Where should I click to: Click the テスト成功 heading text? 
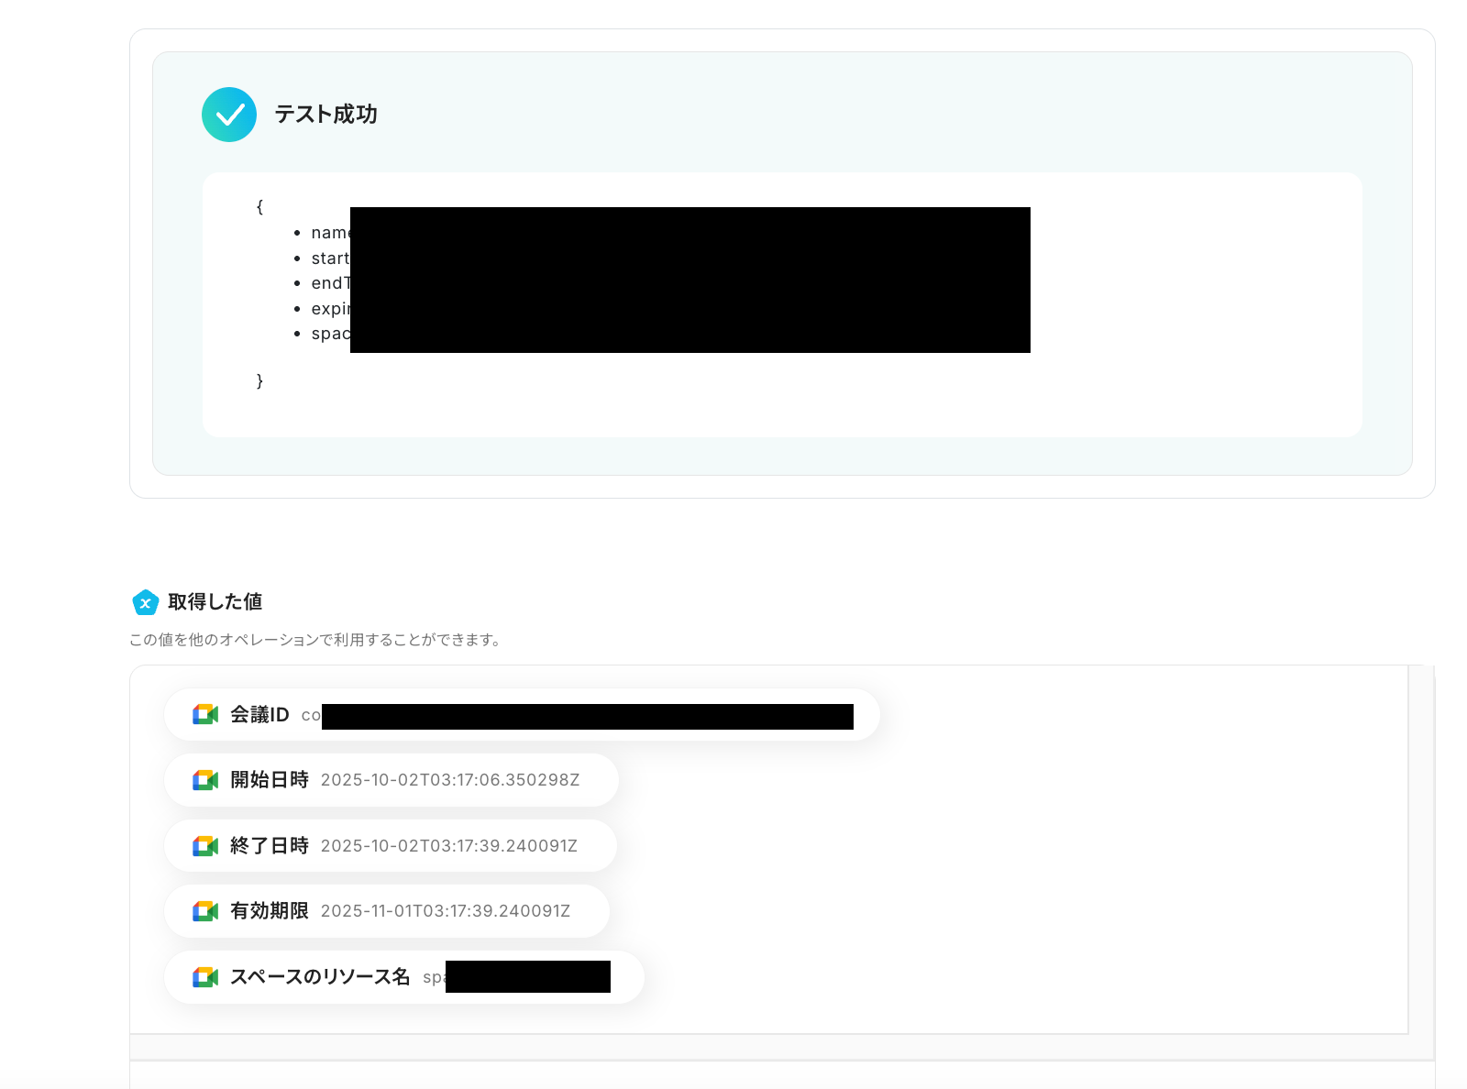pyautogui.click(x=326, y=115)
